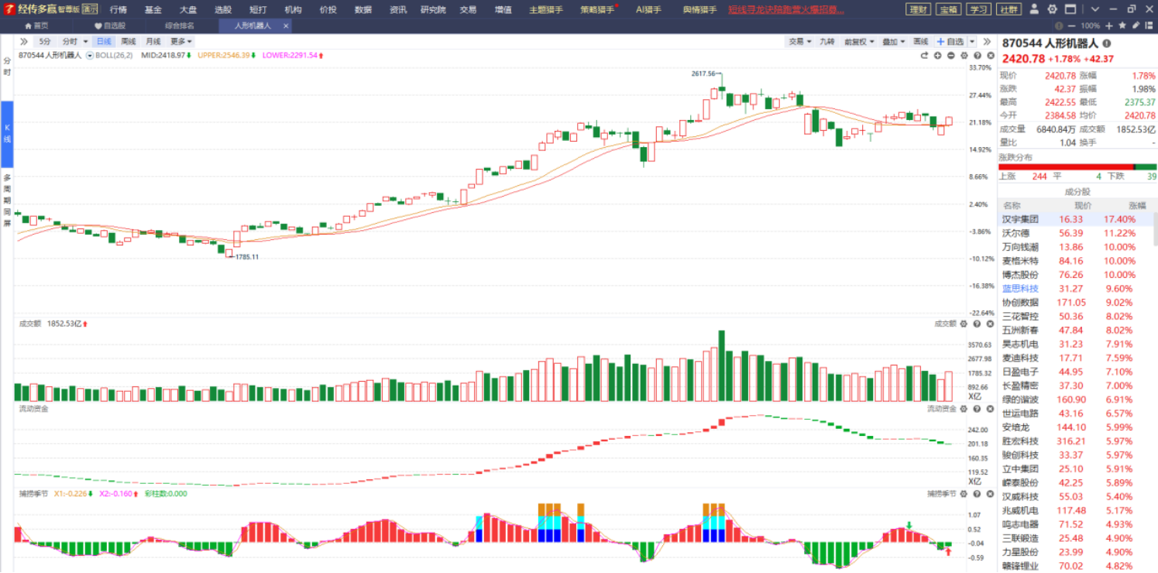The width and height of the screenshot is (1158, 573).
Task: Click the info icon beside 人形机器人 title
Action: coord(1107,44)
